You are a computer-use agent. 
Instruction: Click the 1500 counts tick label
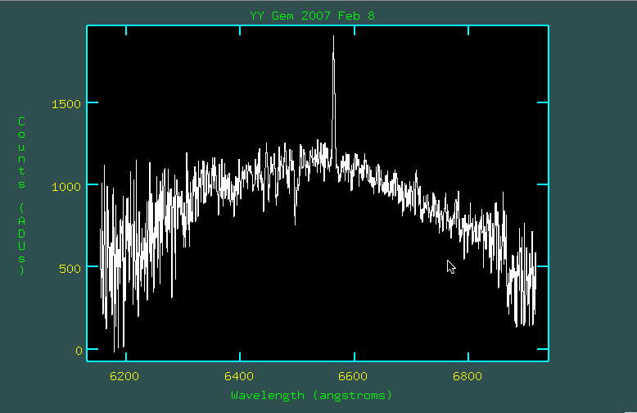point(66,104)
